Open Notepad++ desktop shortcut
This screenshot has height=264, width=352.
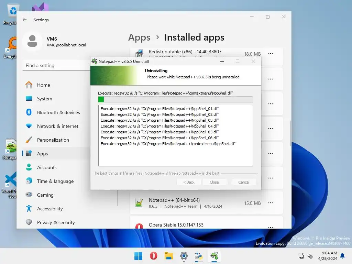pyautogui.click(x=10, y=149)
